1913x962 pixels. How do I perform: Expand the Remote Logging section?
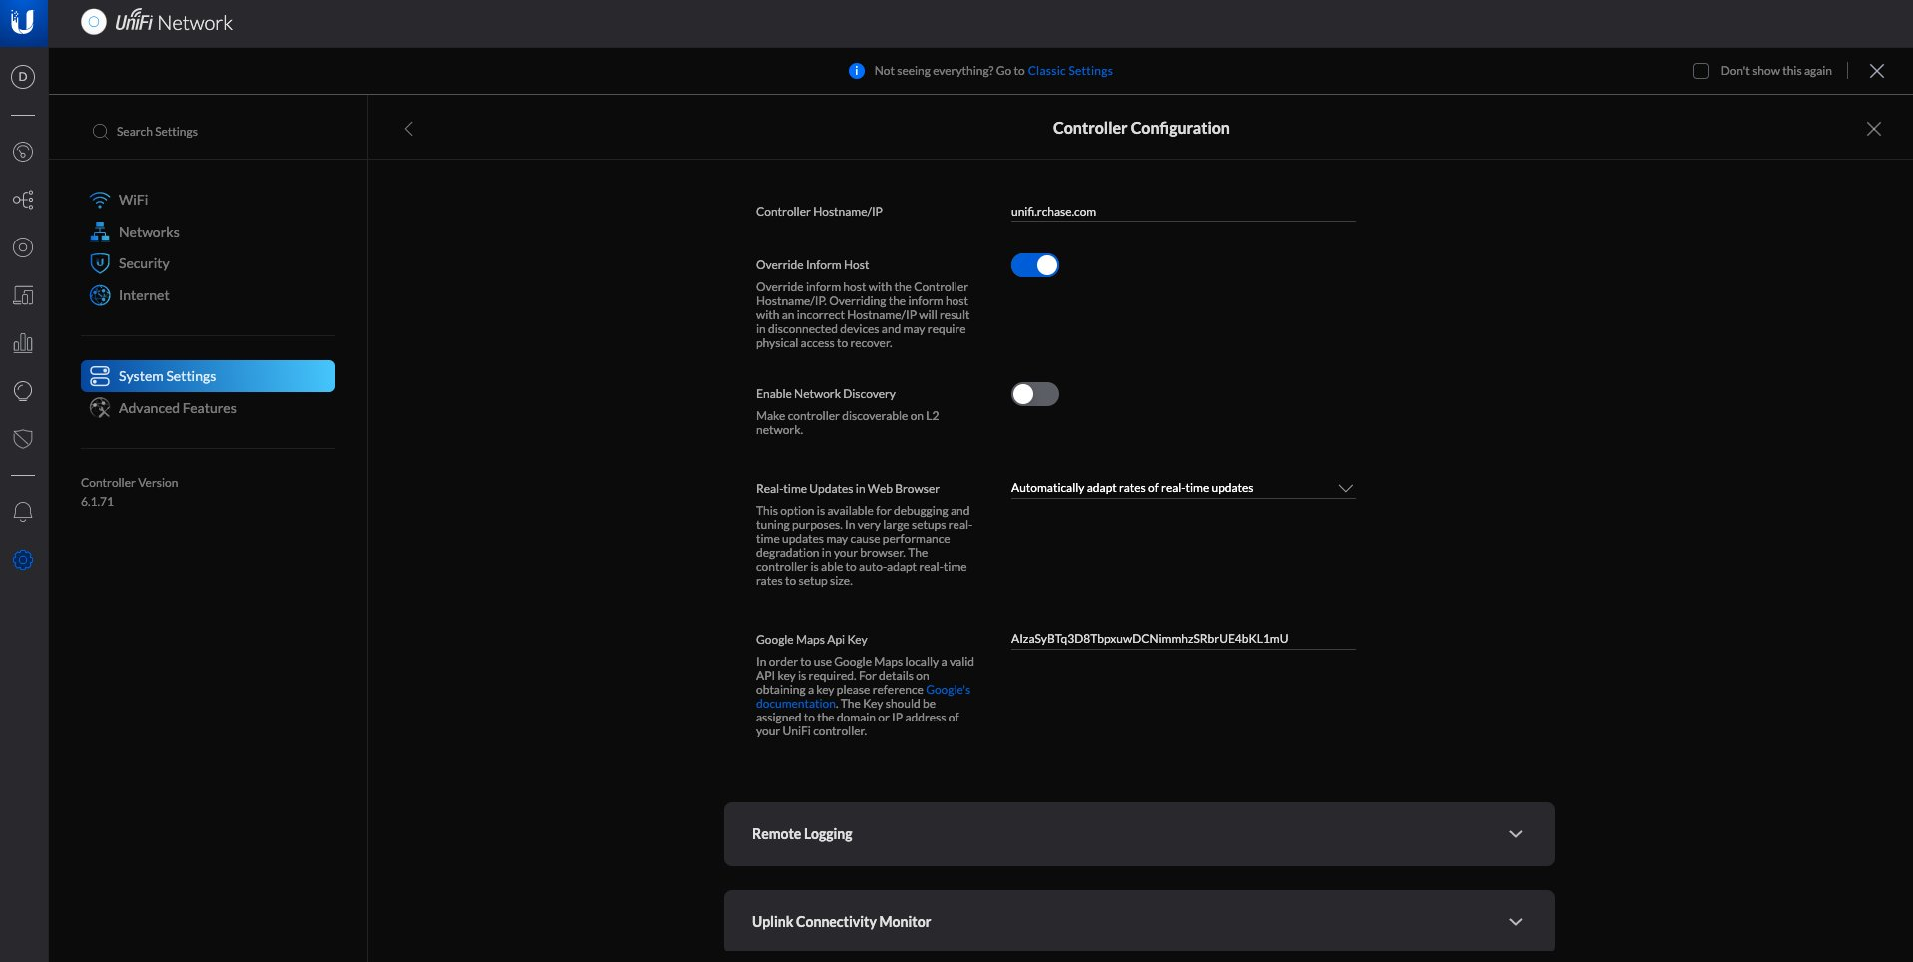[x=1139, y=834]
